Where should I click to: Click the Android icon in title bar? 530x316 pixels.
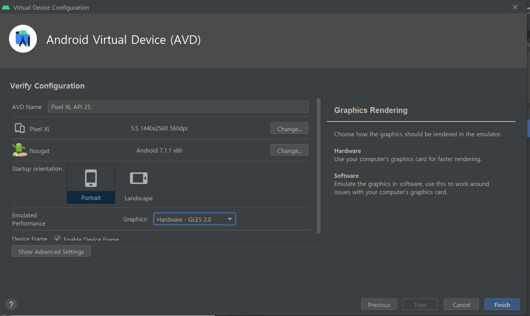point(6,7)
